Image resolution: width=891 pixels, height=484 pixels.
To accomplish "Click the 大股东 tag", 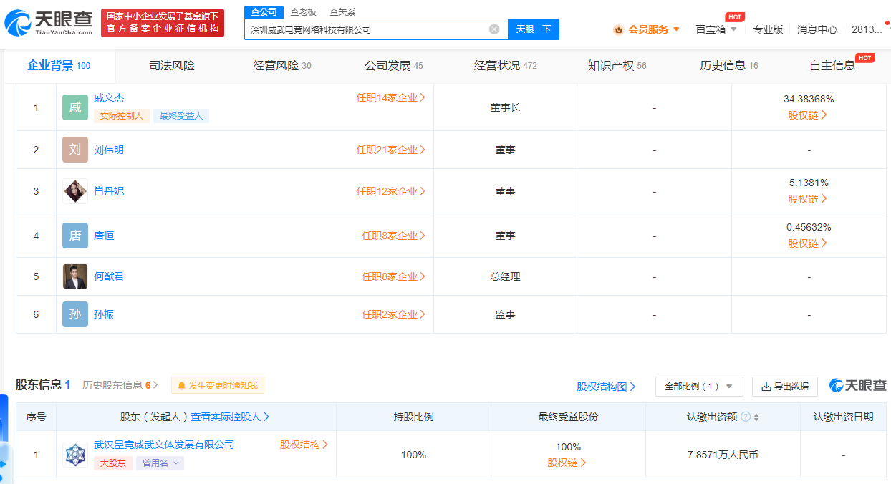I will (x=112, y=463).
